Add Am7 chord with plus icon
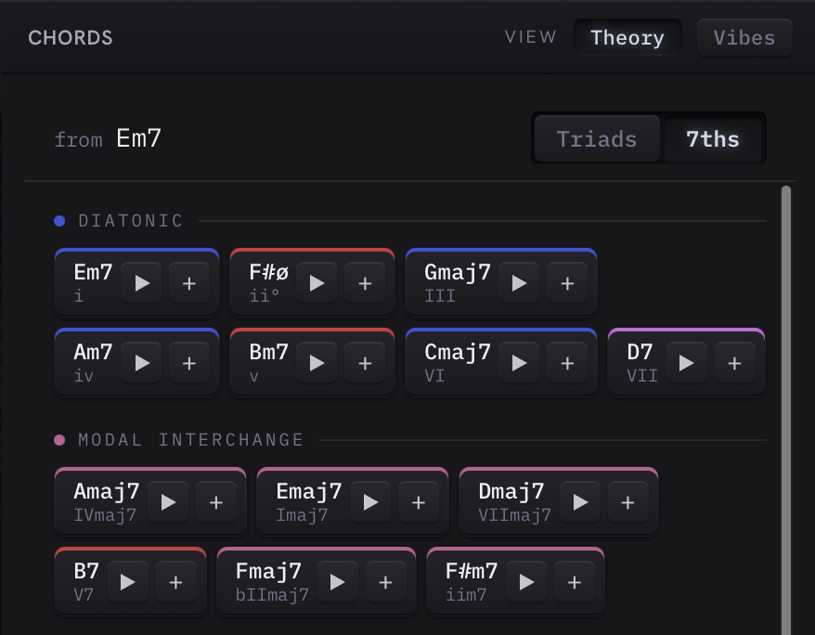The image size is (815, 635). point(189,363)
